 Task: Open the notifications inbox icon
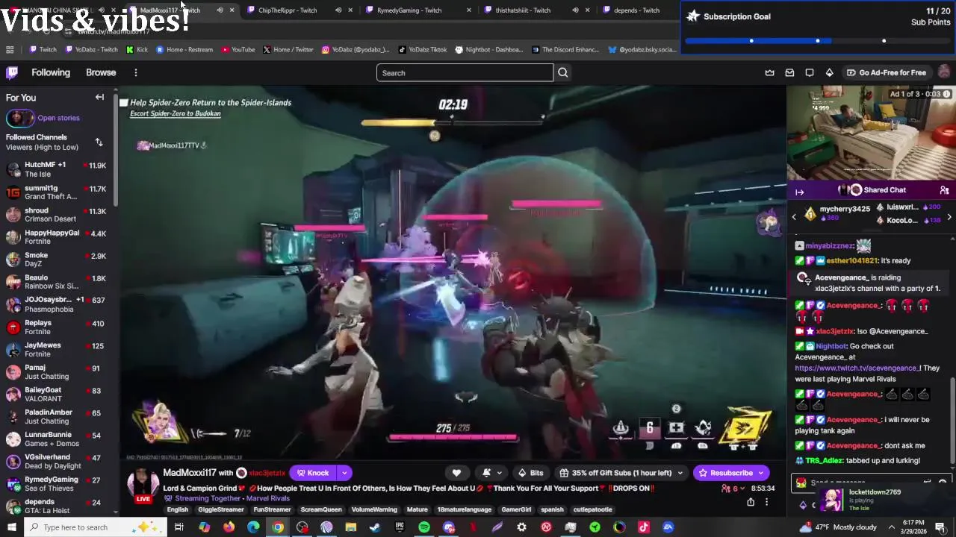(789, 72)
